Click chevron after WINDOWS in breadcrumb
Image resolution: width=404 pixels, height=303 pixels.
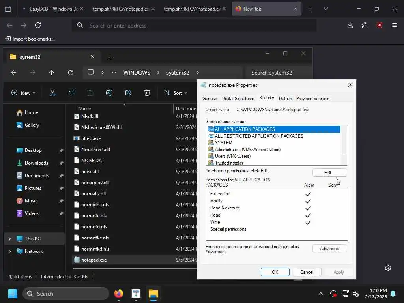point(158,73)
